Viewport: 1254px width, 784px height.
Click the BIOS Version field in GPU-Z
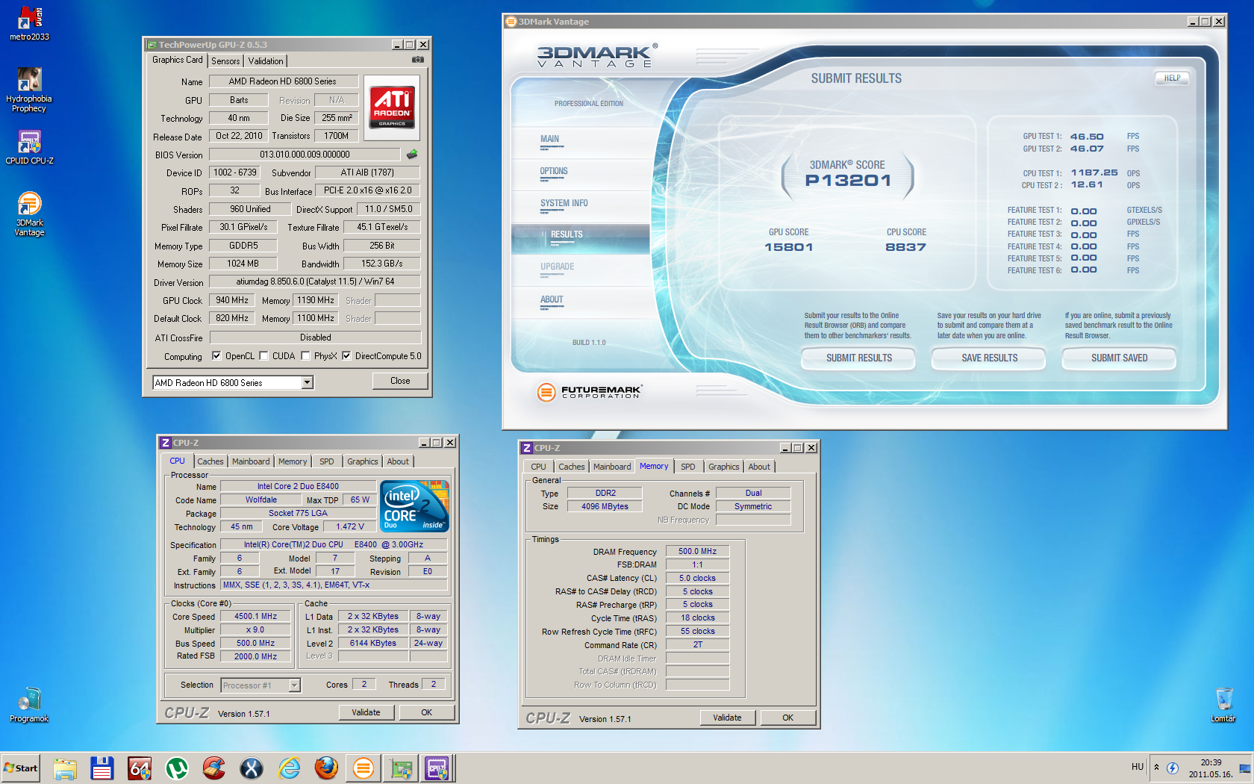coord(305,155)
